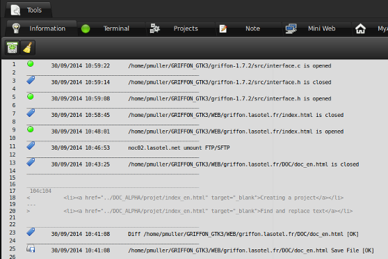Screen dimensions: 388x259
Task: Click line number 1 in the gutter
Action: click(x=14, y=64)
